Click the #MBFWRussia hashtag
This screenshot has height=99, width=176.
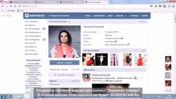(98, 81)
